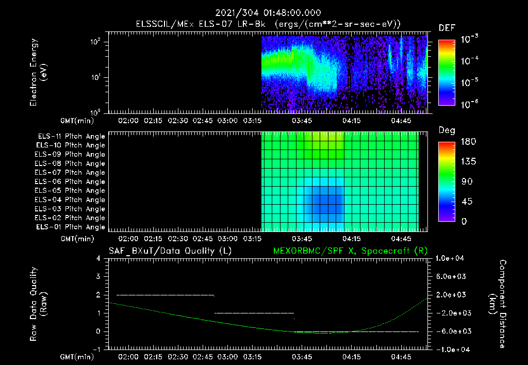Click the Raw Data Quality (Raw) axis label
528x365 pixels.
coord(38,304)
